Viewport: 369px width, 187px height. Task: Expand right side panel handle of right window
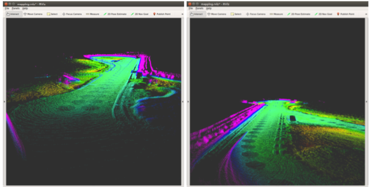tap(366, 102)
